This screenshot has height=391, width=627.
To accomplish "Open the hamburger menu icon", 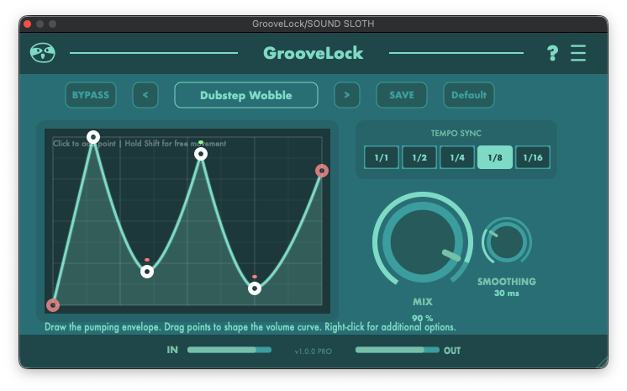I will pyautogui.click(x=578, y=53).
